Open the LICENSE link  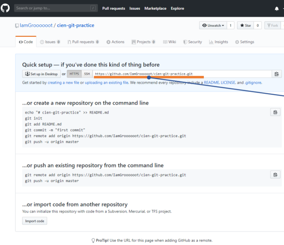[x=228, y=82]
